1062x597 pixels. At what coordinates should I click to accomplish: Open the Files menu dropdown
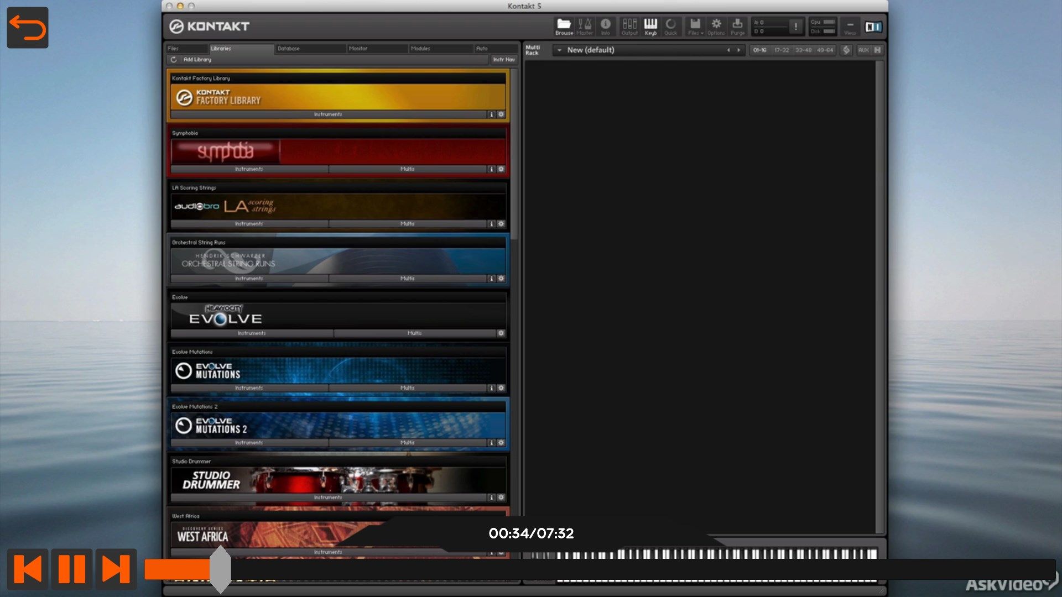click(695, 26)
